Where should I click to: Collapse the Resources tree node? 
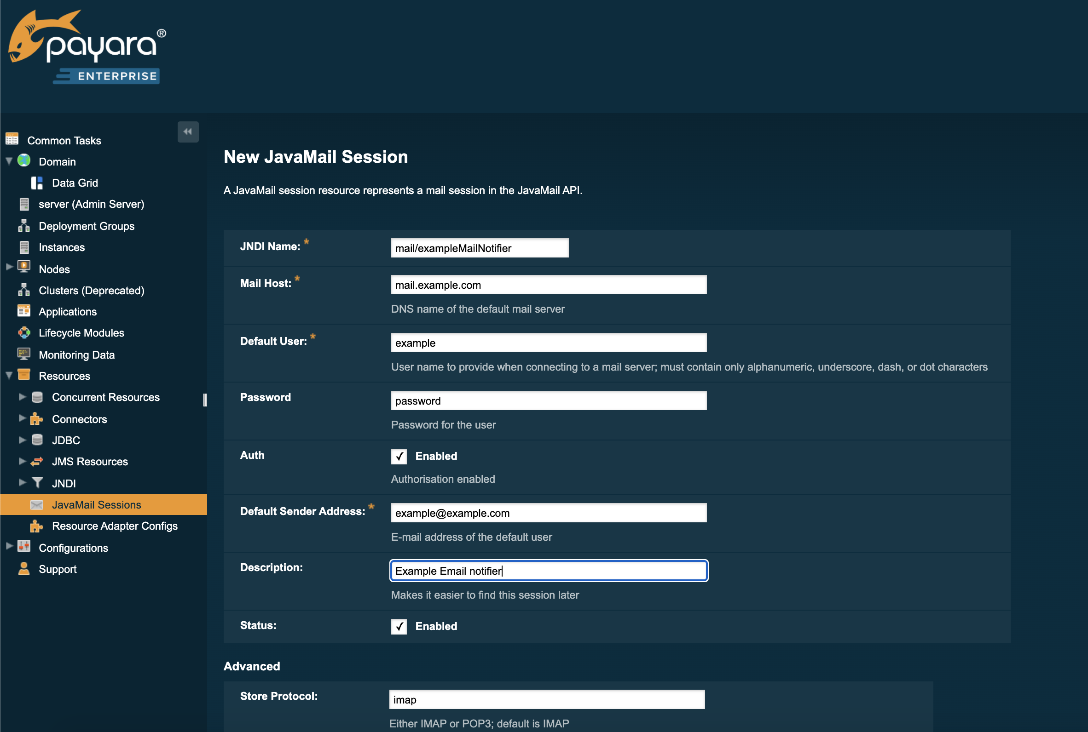tap(9, 375)
